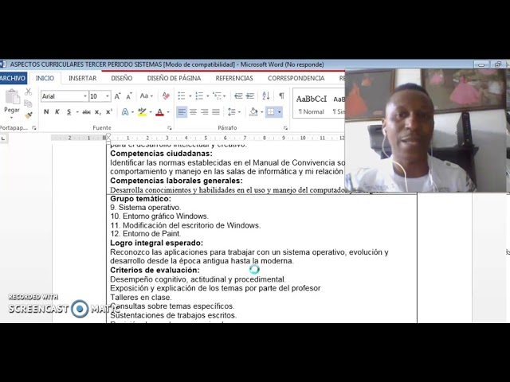Toggle strikethrough abc formatting
The width and height of the screenshot is (510, 382).
click(86, 112)
